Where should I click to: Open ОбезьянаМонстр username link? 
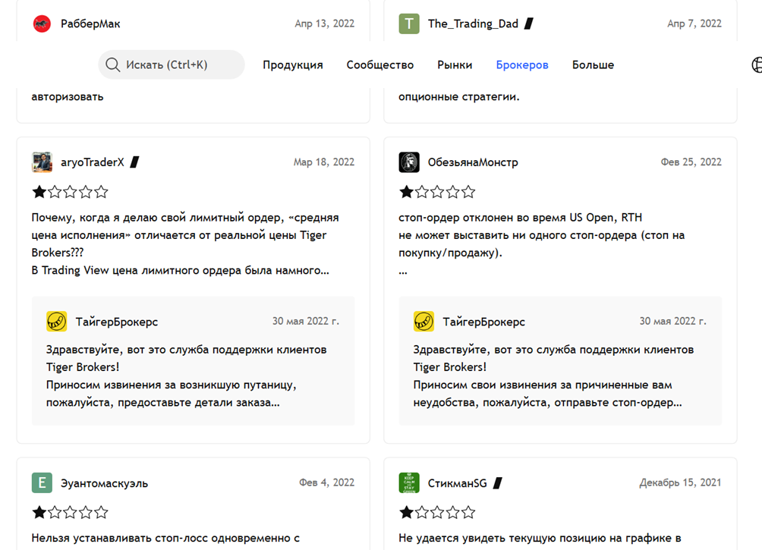click(x=473, y=162)
